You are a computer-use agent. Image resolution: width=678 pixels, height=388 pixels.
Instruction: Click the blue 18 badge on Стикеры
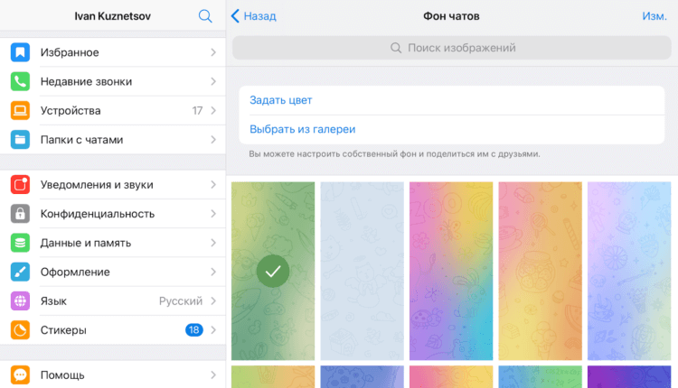coord(194,330)
